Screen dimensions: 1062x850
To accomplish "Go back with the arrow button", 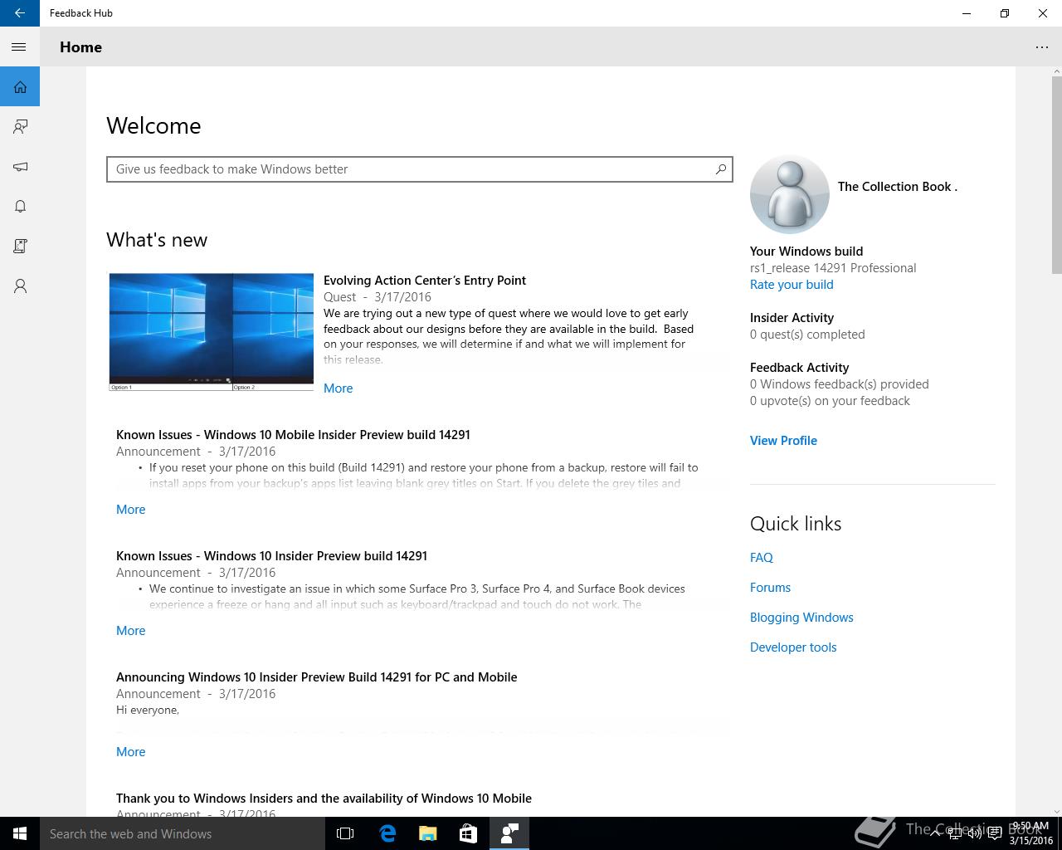I will [x=20, y=13].
